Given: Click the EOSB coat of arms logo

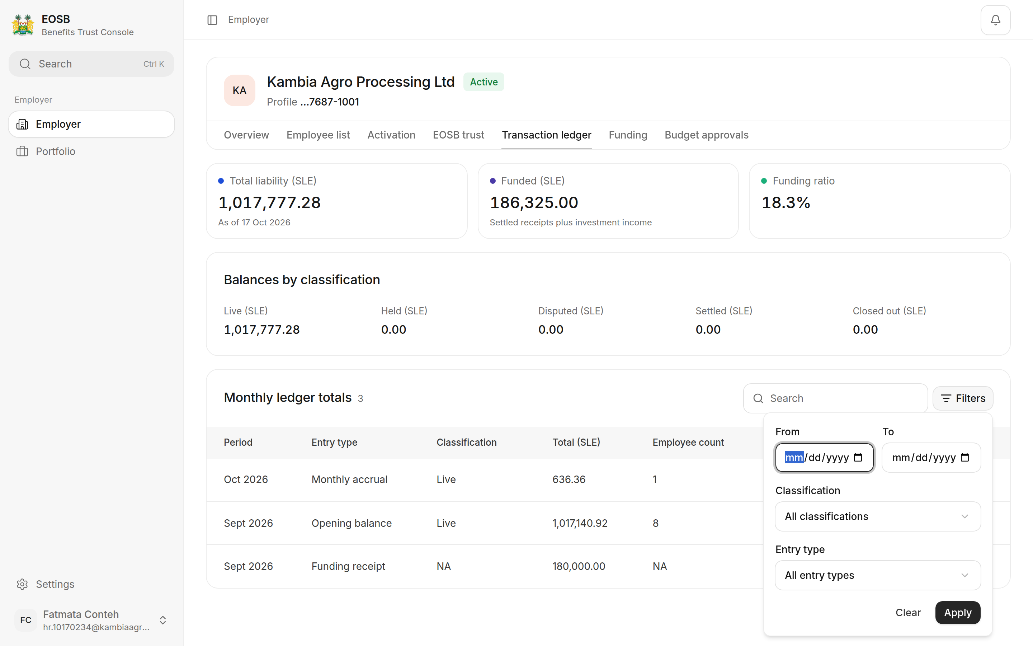Looking at the screenshot, I should [23, 25].
